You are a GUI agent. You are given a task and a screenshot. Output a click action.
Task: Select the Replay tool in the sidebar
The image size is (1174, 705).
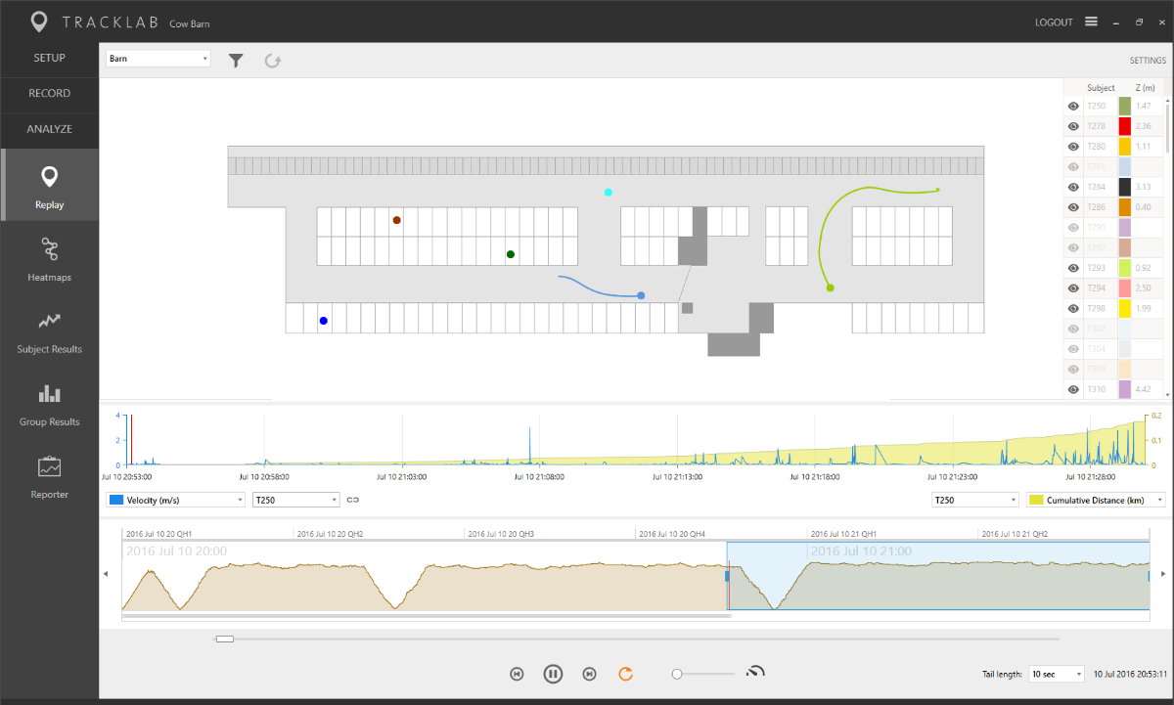[49, 186]
